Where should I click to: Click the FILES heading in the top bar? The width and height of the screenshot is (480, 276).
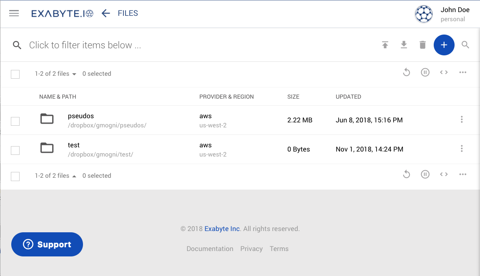click(x=128, y=13)
